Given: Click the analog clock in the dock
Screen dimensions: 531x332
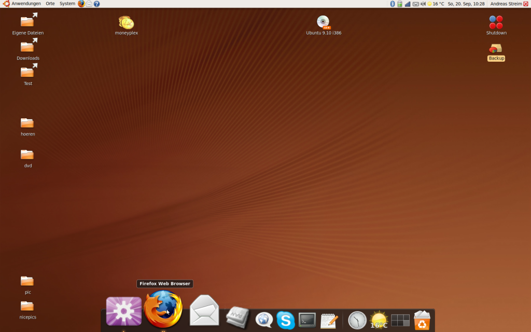Looking at the screenshot, I should coord(357,320).
